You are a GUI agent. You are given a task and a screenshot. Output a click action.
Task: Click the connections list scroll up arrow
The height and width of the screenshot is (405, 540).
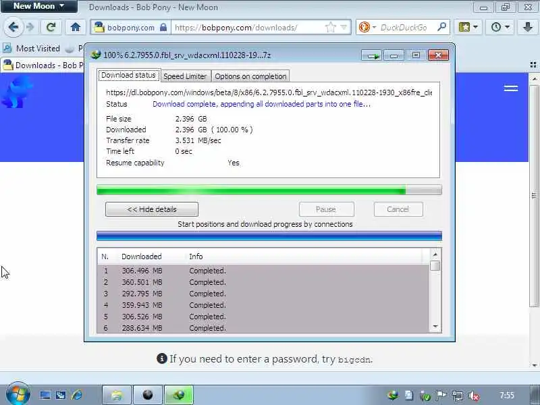(x=435, y=255)
